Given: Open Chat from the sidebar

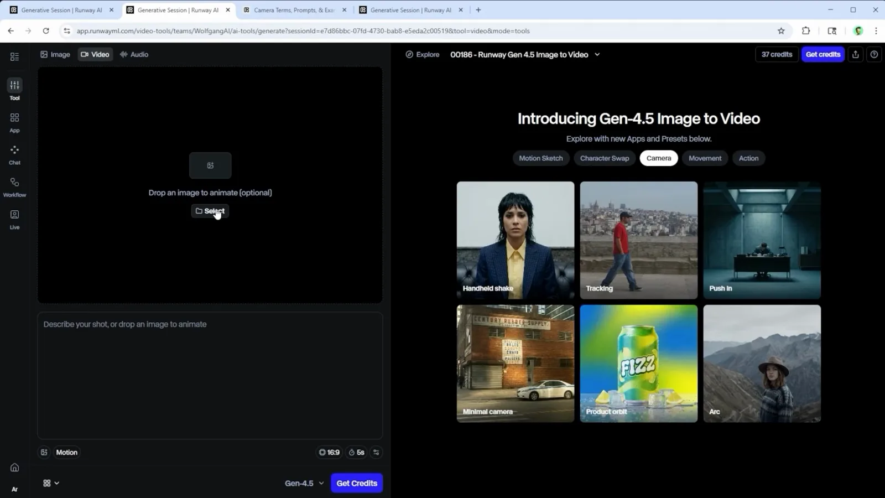Looking at the screenshot, I should pyautogui.click(x=14, y=155).
